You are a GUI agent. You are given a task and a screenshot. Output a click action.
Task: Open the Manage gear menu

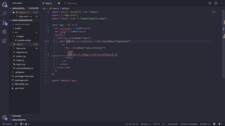pos(5,118)
